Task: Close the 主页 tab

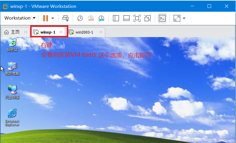Action: pos(26,32)
